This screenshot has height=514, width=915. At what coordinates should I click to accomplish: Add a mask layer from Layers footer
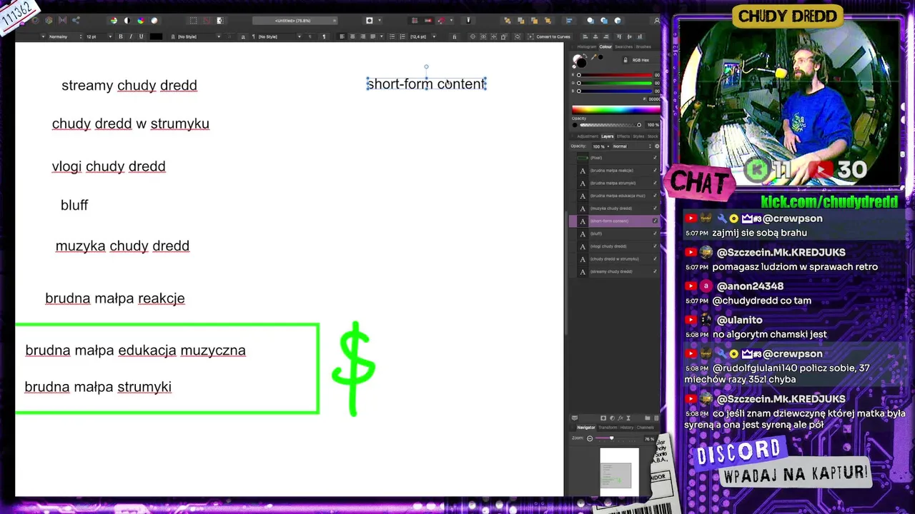pos(603,418)
